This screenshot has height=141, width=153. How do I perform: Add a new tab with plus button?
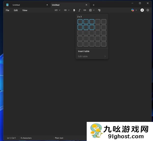[x=94, y=5]
